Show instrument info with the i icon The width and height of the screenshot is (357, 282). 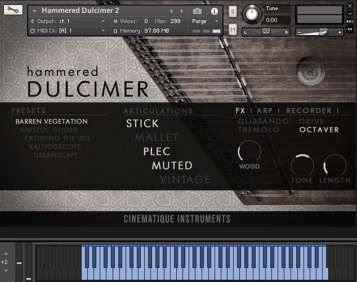214,11
